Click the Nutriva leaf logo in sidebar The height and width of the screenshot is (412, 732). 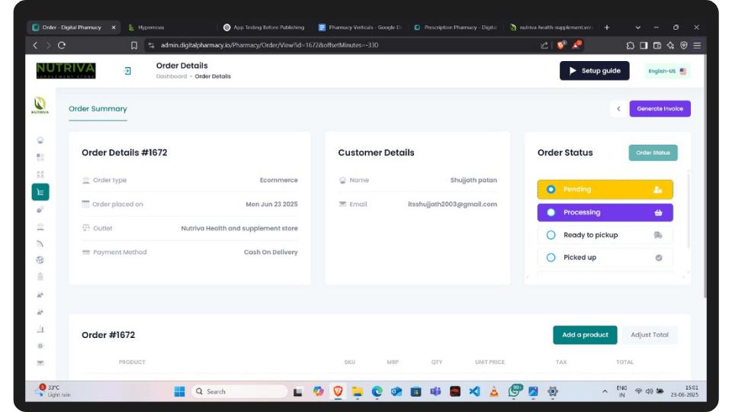pyautogui.click(x=40, y=105)
